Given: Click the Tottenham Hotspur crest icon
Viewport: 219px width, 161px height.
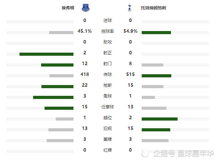Looking at the screenshot, I should pyautogui.click(x=130, y=8).
